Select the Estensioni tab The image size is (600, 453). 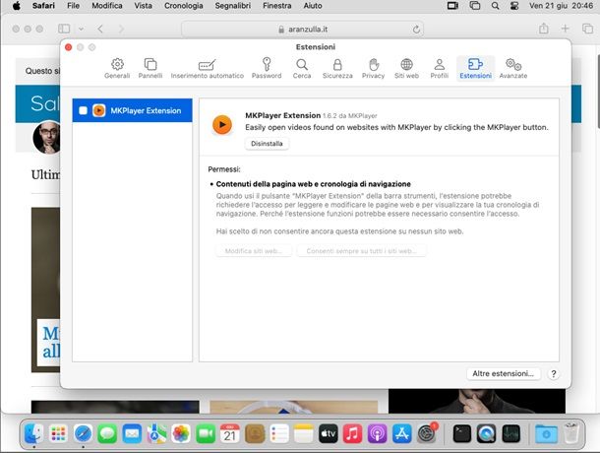[x=476, y=69]
